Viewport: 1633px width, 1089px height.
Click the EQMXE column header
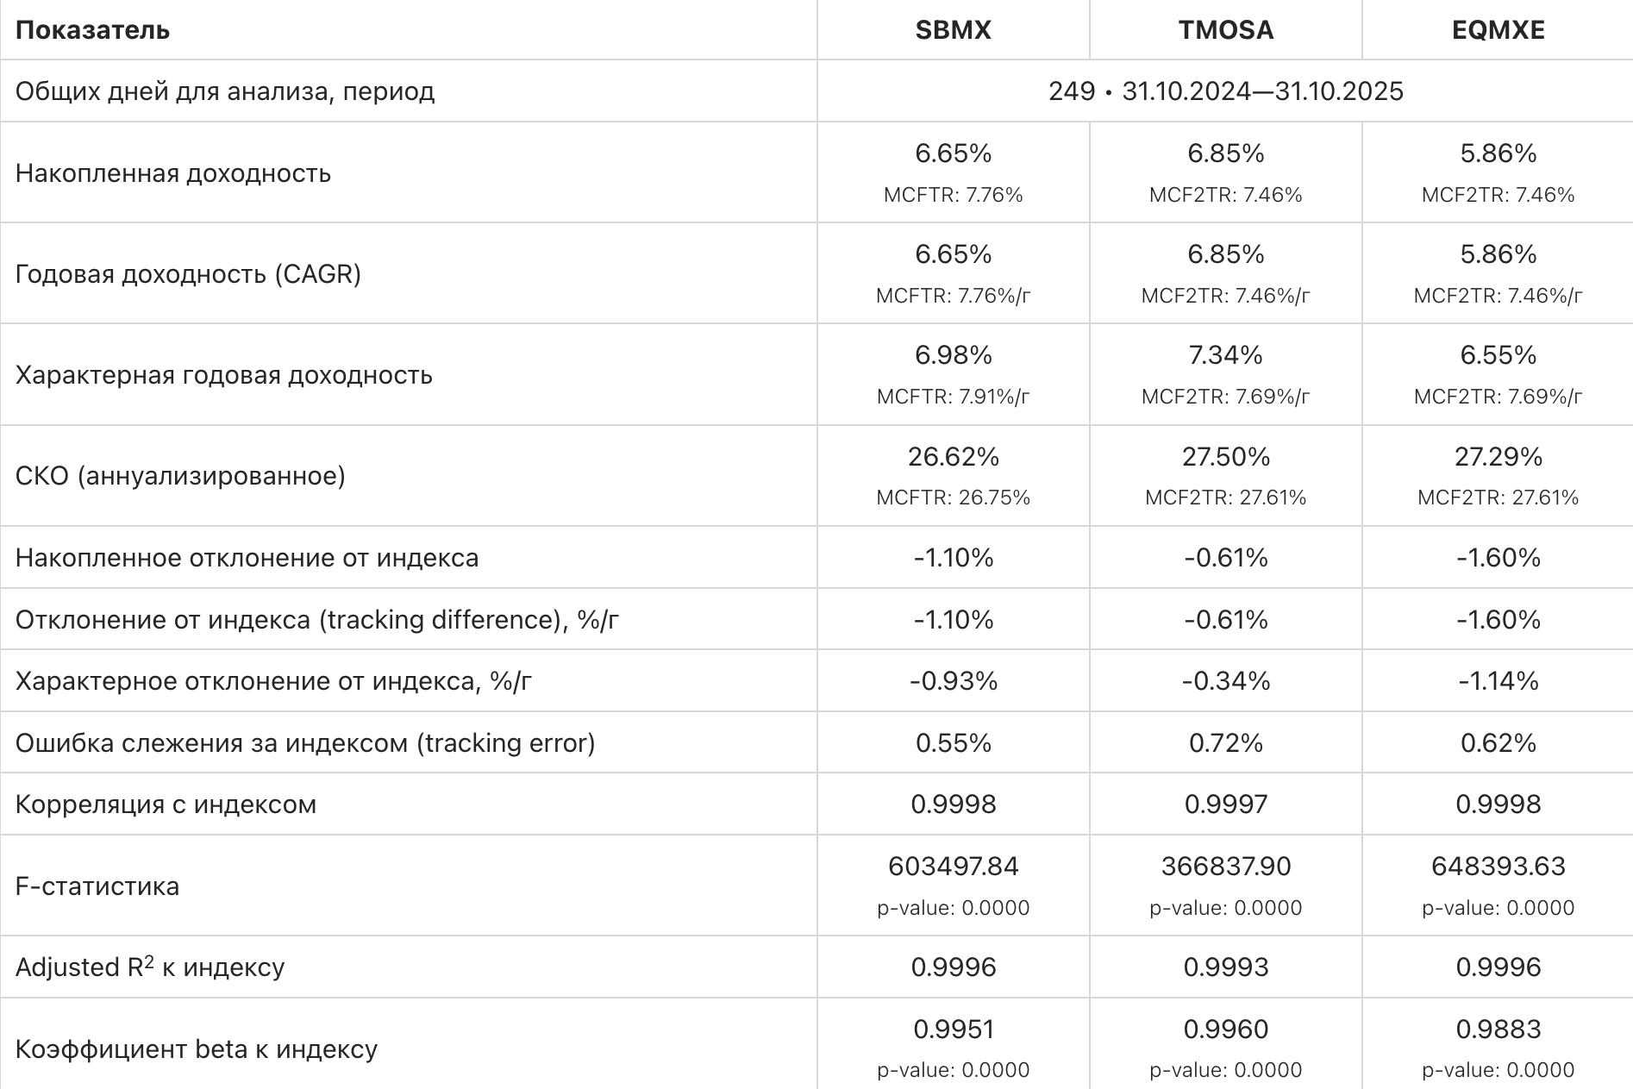(x=1498, y=30)
